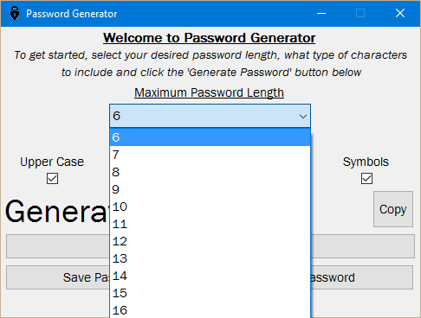Image resolution: width=421 pixels, height=318 pixels.
Task: Click the partially hidden button ending in 'assword'
Action: point(362,277)
